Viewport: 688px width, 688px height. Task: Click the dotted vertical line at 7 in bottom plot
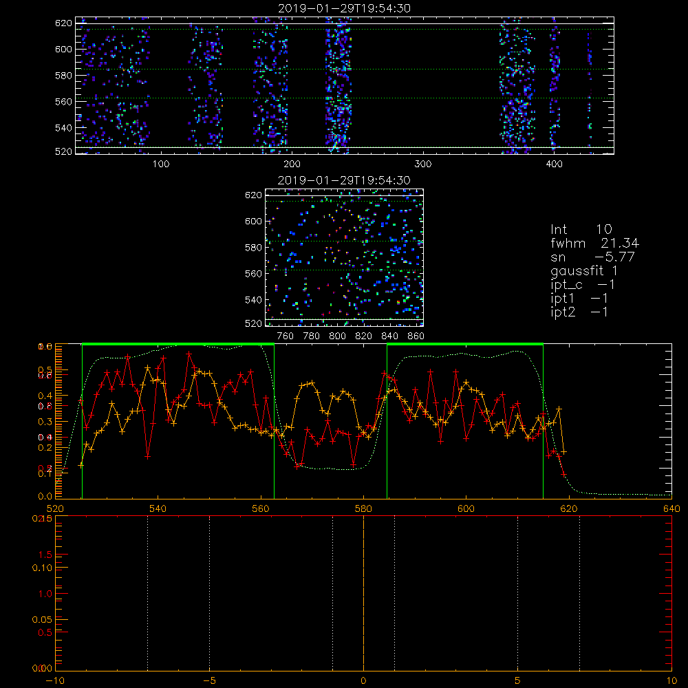coord(579,593)
